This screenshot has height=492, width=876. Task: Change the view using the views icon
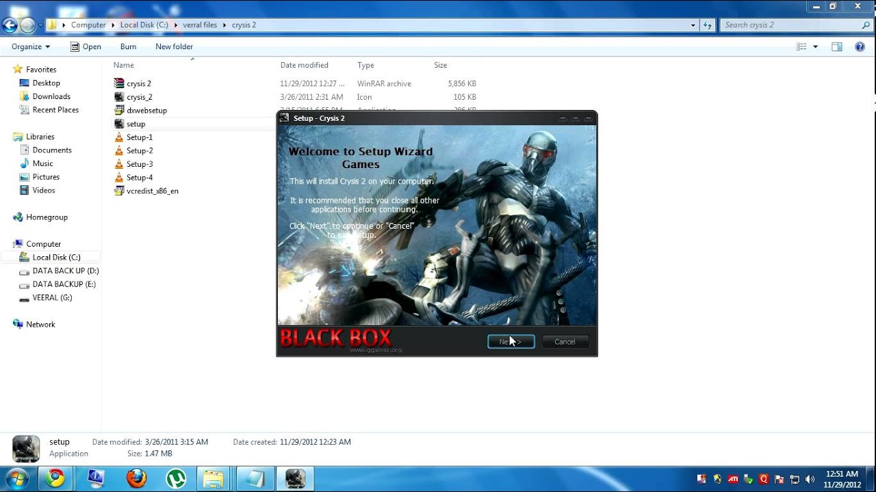(801, 46)
